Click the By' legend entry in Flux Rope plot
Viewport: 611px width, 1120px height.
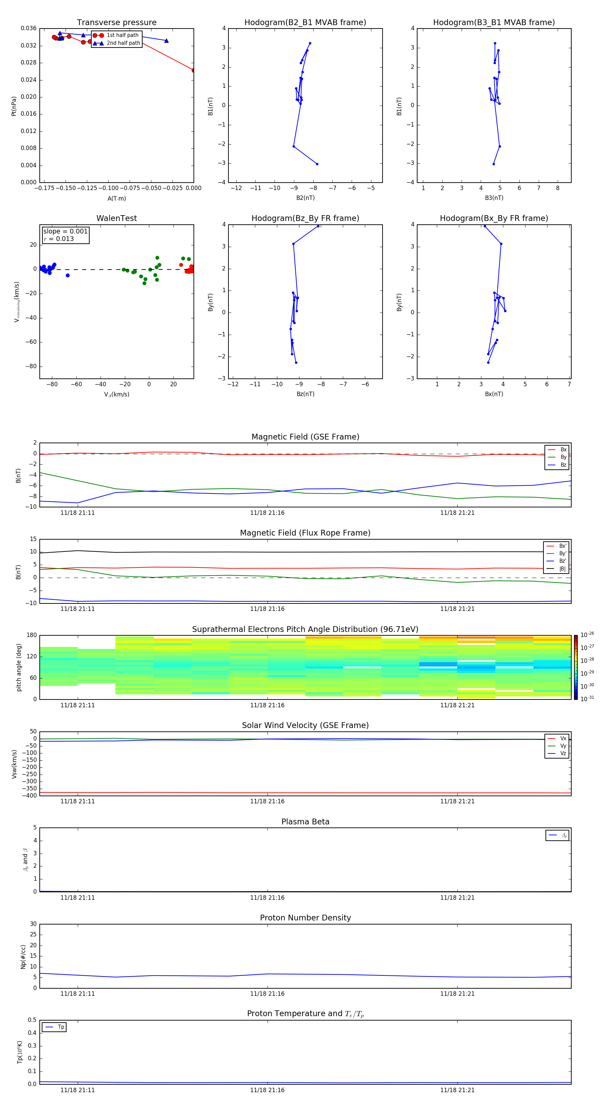point(556,554)
